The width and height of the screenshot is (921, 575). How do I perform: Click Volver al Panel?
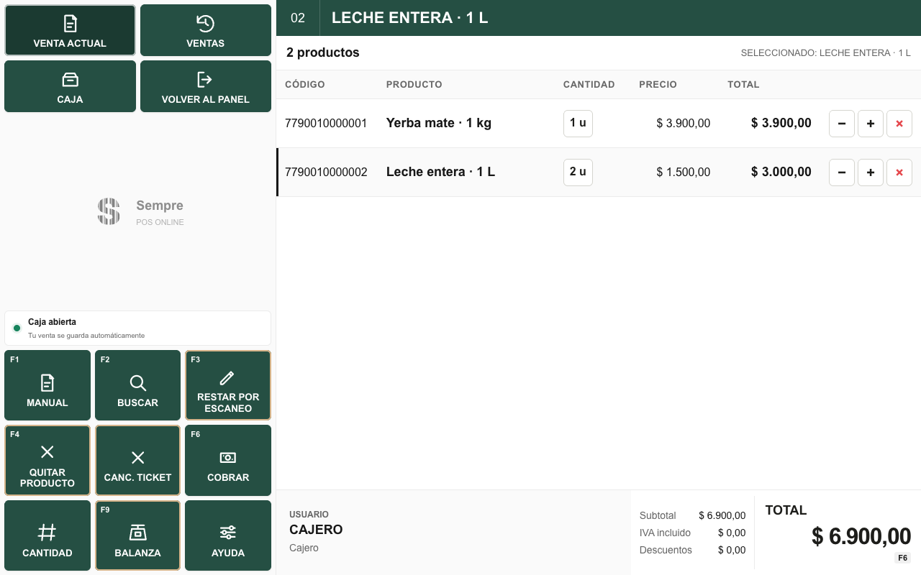206,86
